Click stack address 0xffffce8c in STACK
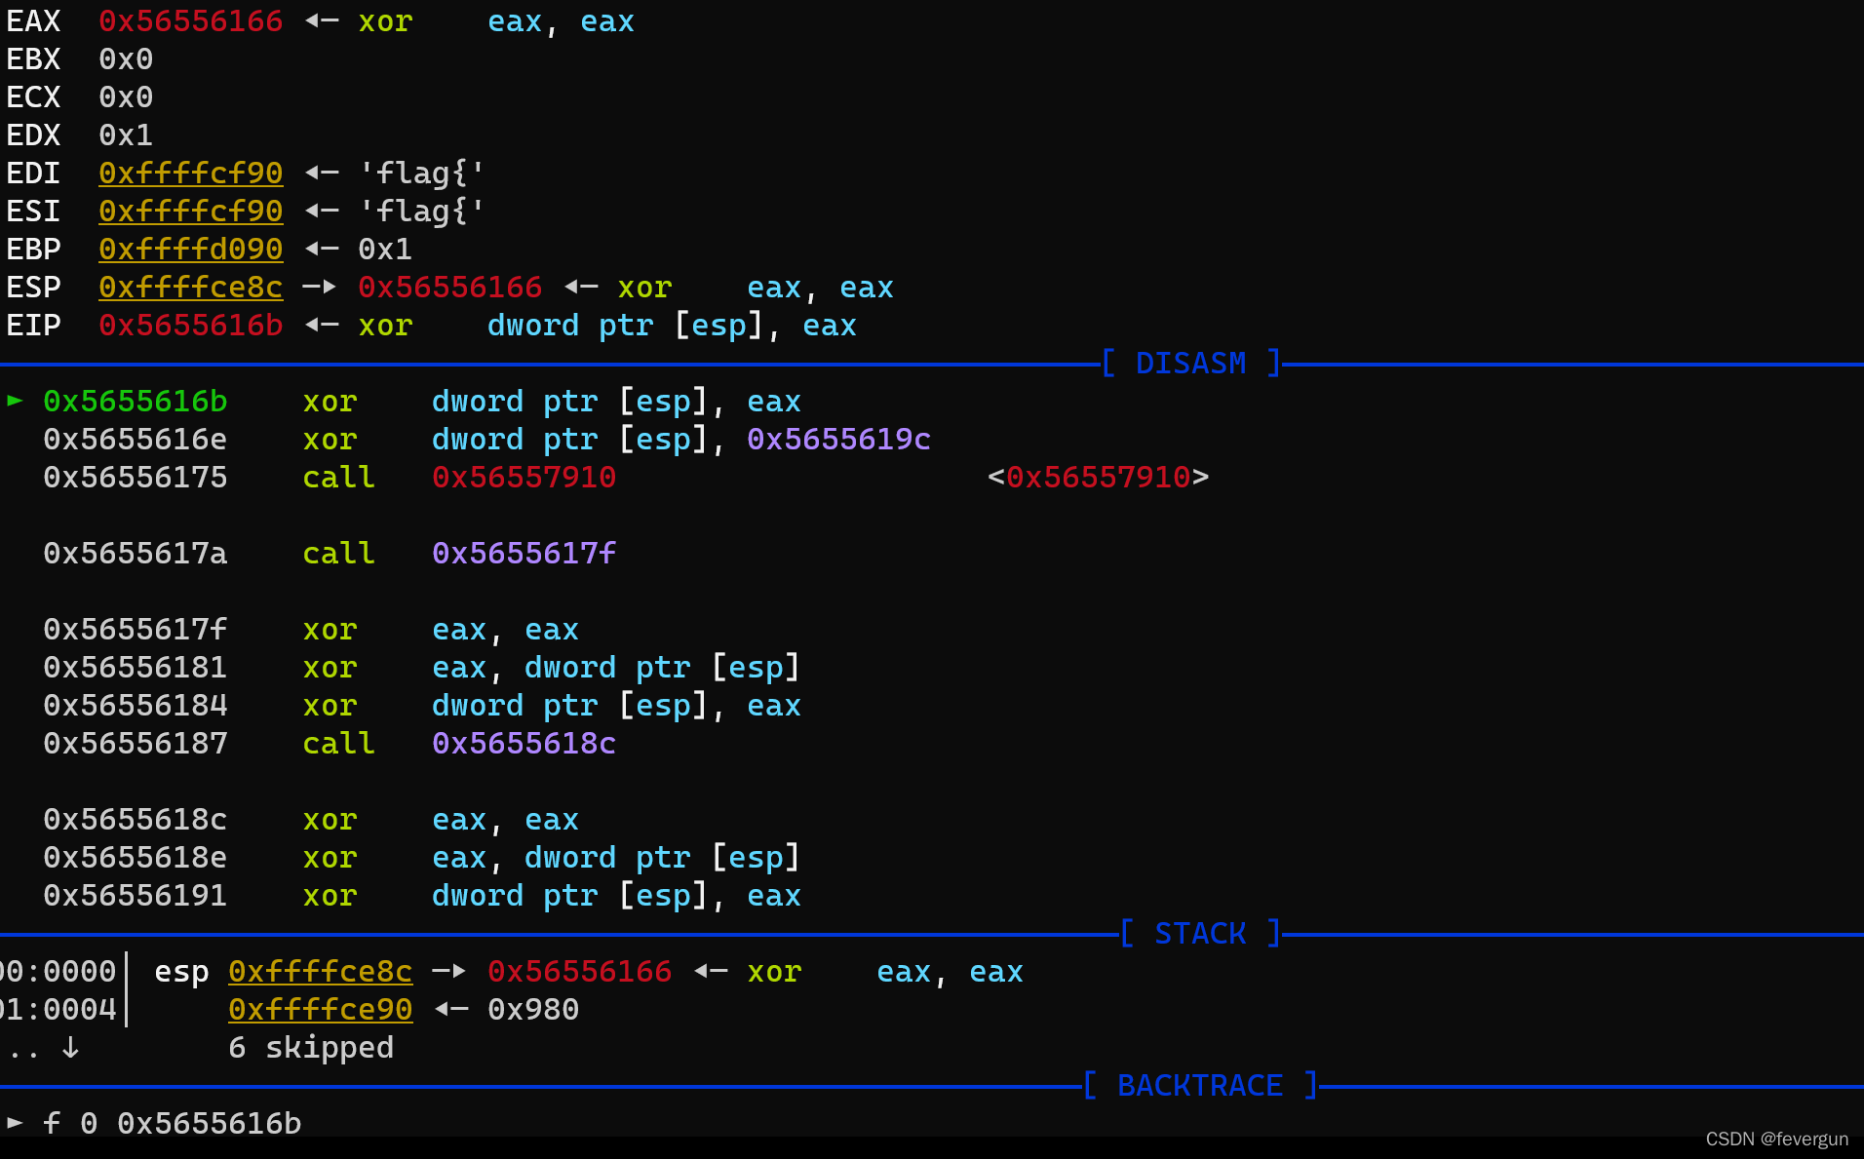This screenshot has width=1864, height=1159. pos(320,972)
